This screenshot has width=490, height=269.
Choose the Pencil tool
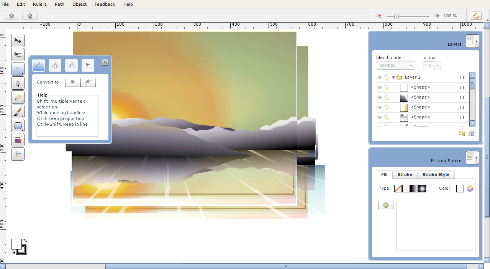[18, 97]
